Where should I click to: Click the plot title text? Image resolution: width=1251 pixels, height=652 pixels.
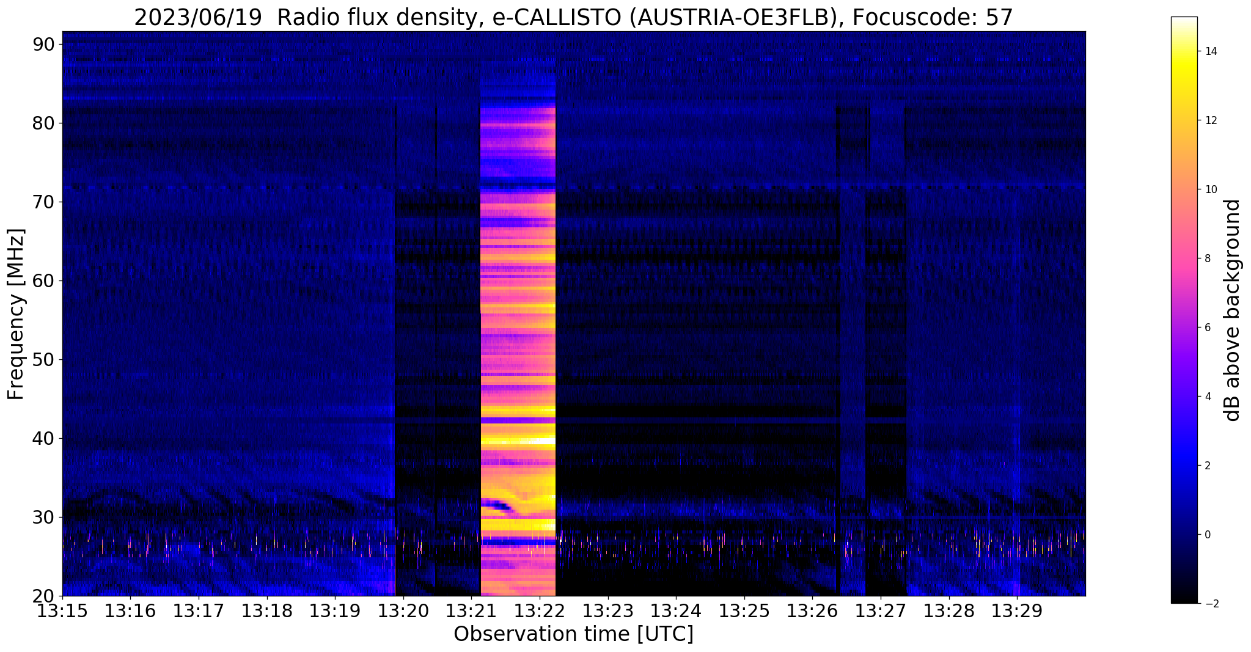pos(573,18)
